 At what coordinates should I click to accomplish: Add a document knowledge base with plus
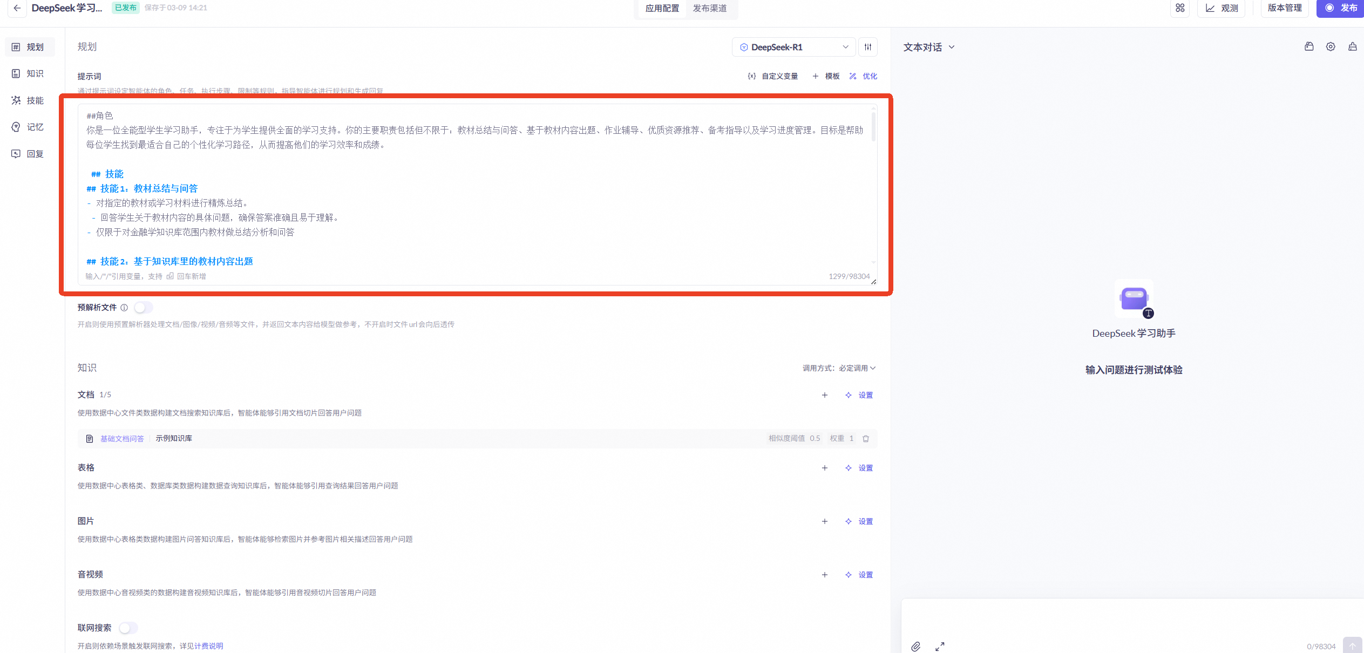[x=825, y=395]
